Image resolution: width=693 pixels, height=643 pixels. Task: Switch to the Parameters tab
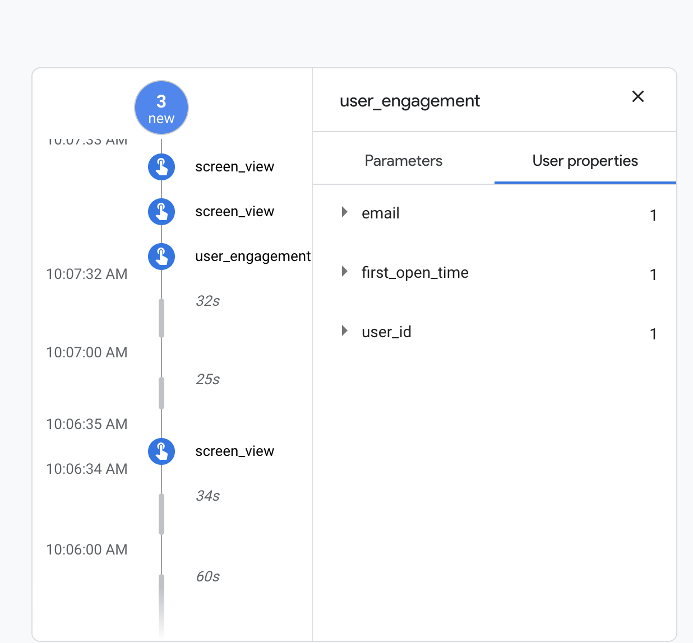pos(403,161)
